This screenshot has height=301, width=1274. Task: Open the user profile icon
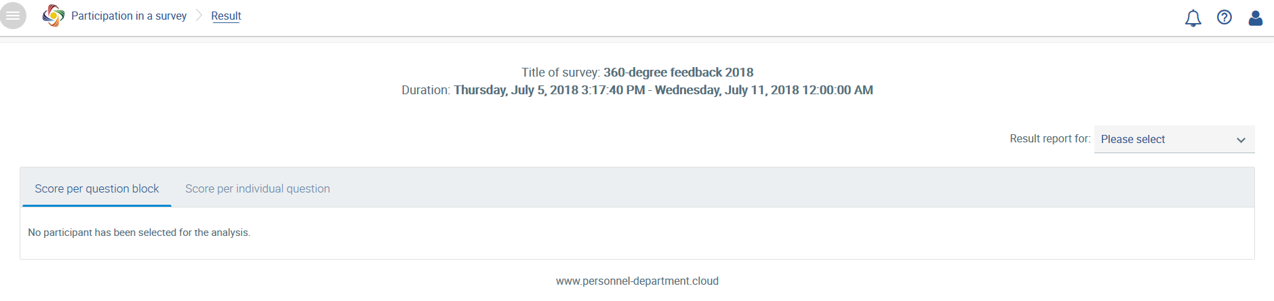click(x=1255, y=18)
